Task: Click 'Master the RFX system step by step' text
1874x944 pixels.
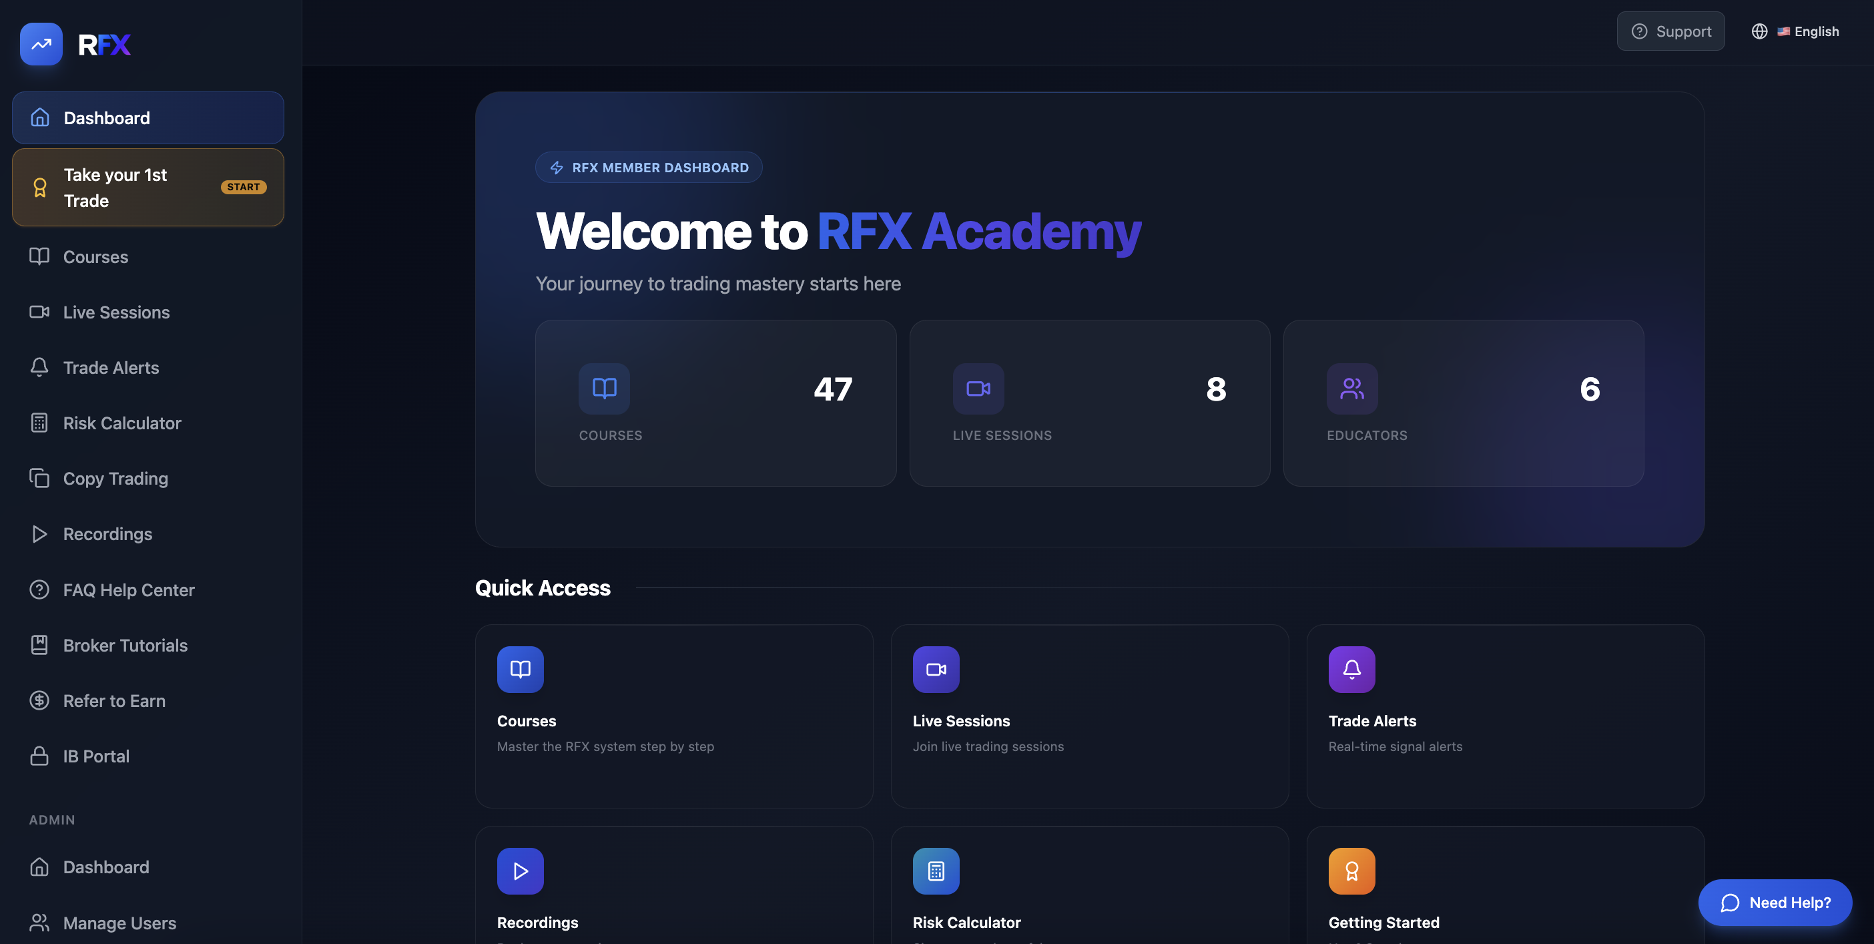Action: click(x=605, y=747)
